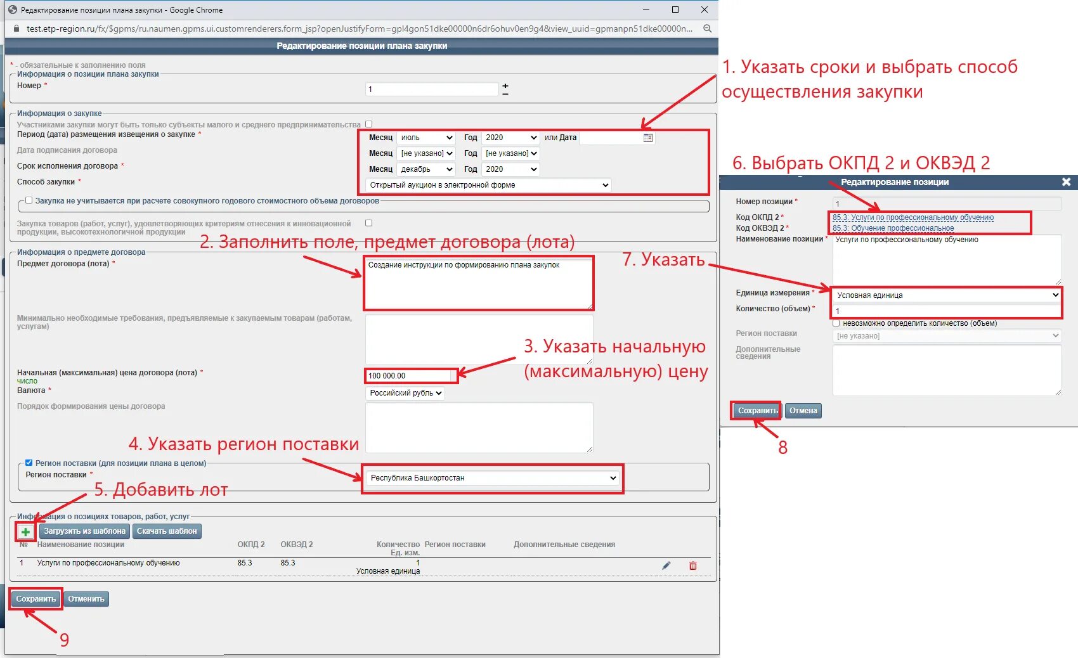The height and width of the screenshot is (658, 1078).
Task: Click Загрузить из шаблона button
Action: click(x=84, y=531)
